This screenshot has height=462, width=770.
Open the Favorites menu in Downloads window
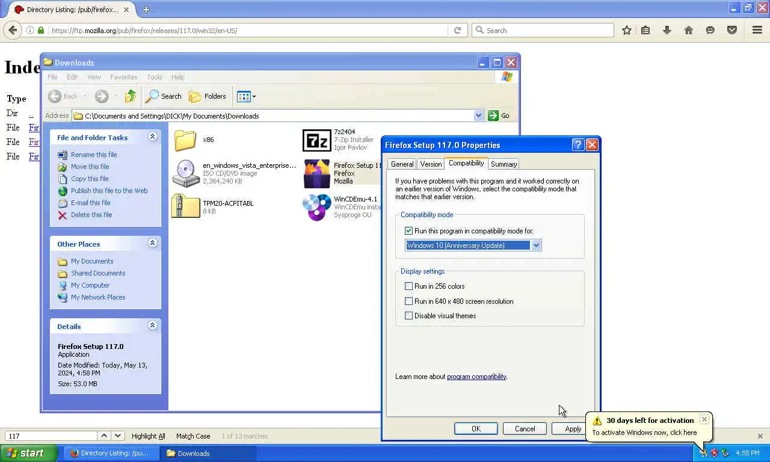124,77
